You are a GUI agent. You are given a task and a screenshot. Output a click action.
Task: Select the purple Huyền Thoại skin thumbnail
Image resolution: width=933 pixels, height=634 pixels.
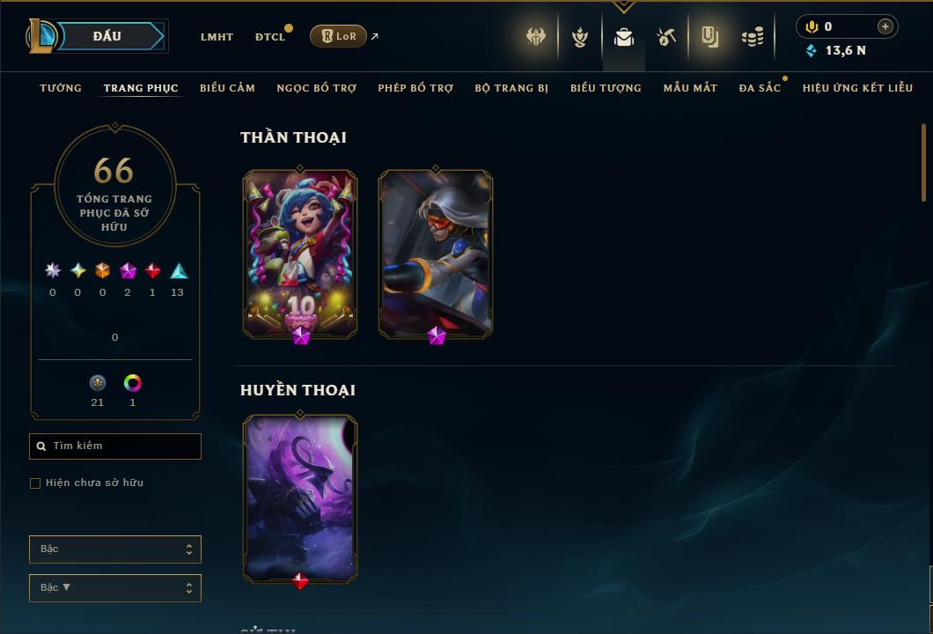pos(300,498)
